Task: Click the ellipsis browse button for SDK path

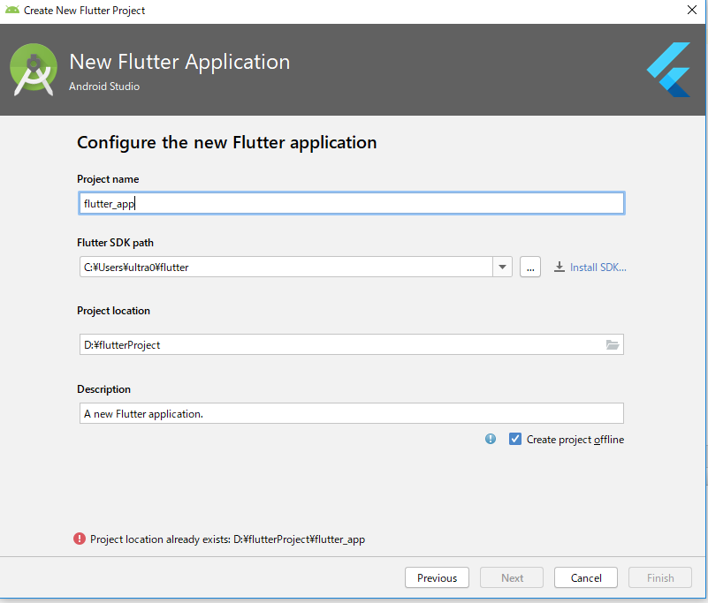Action: pyautogui.click(x=530, y=267)
